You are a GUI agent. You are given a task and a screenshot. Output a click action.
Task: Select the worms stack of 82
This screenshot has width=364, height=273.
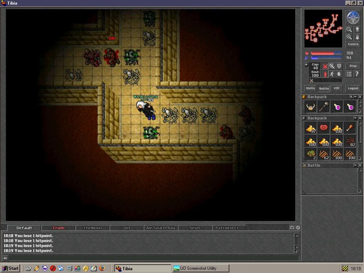point(350,141)
